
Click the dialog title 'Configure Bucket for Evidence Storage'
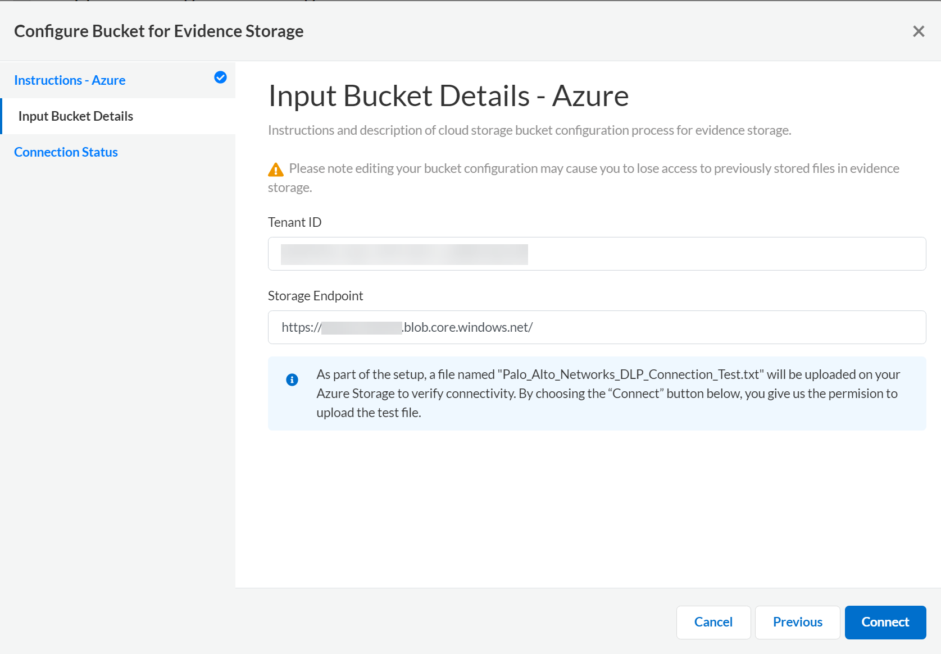(158, 31)
